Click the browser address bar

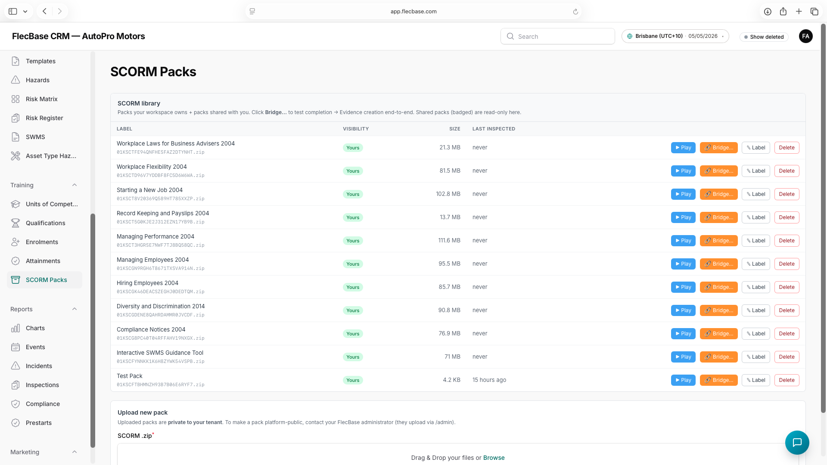pyautogui.click(x=413, y=12)
